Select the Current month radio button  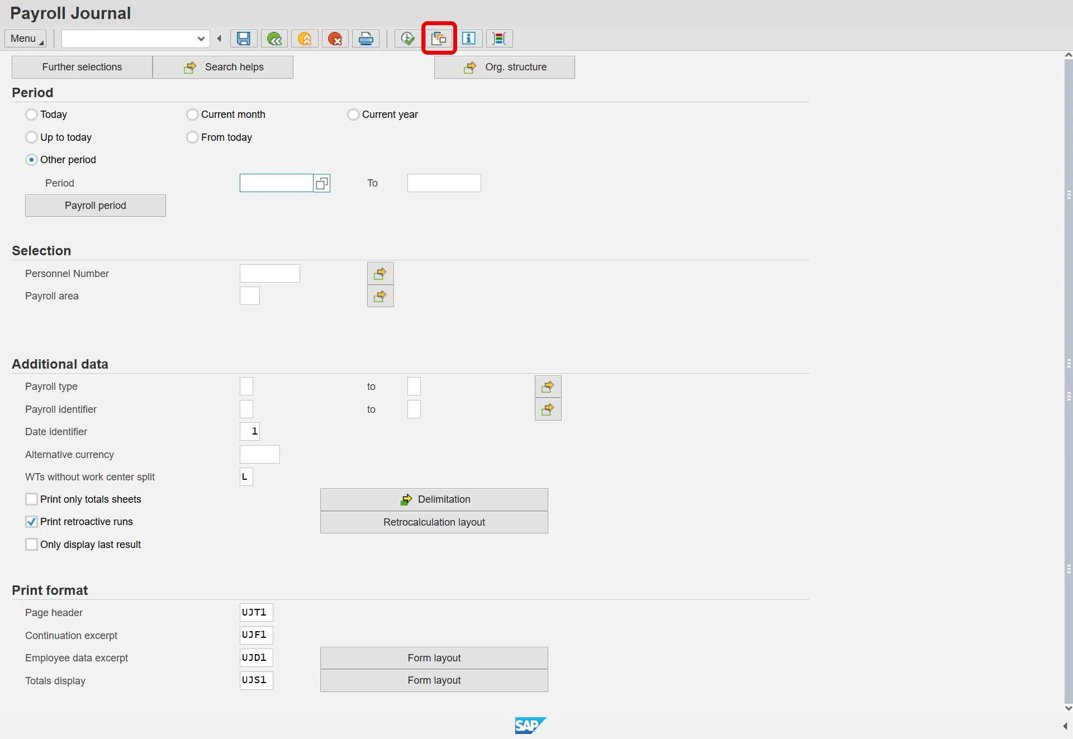(192, 115)
